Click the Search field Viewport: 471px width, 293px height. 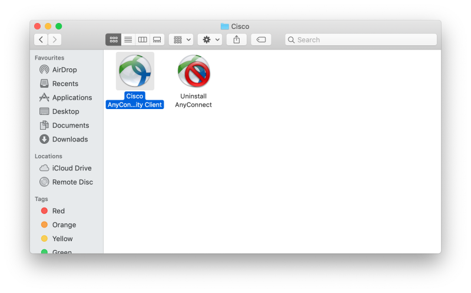pos(361,39)
